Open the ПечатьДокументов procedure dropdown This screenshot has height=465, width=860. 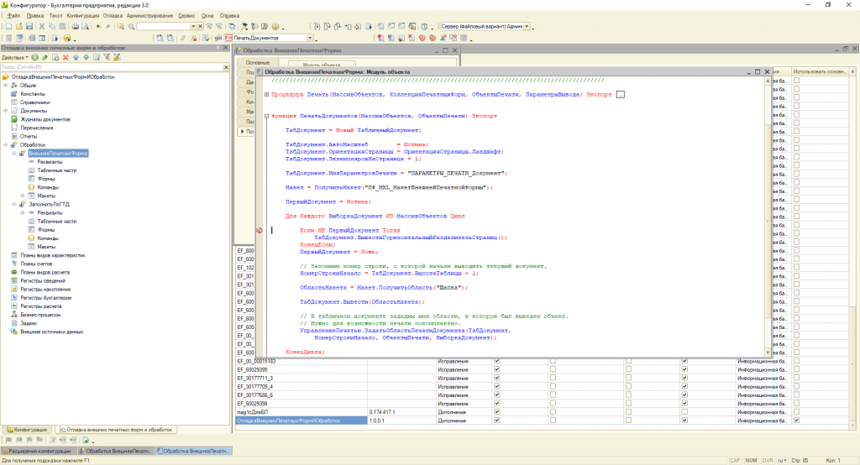[311, 39]
